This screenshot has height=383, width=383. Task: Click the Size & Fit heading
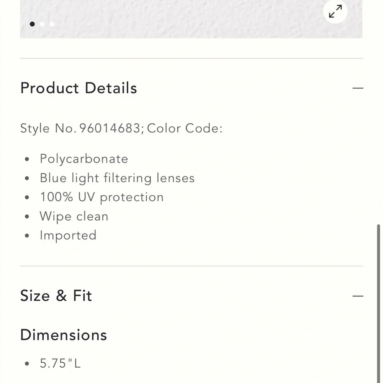coord(56,296)
